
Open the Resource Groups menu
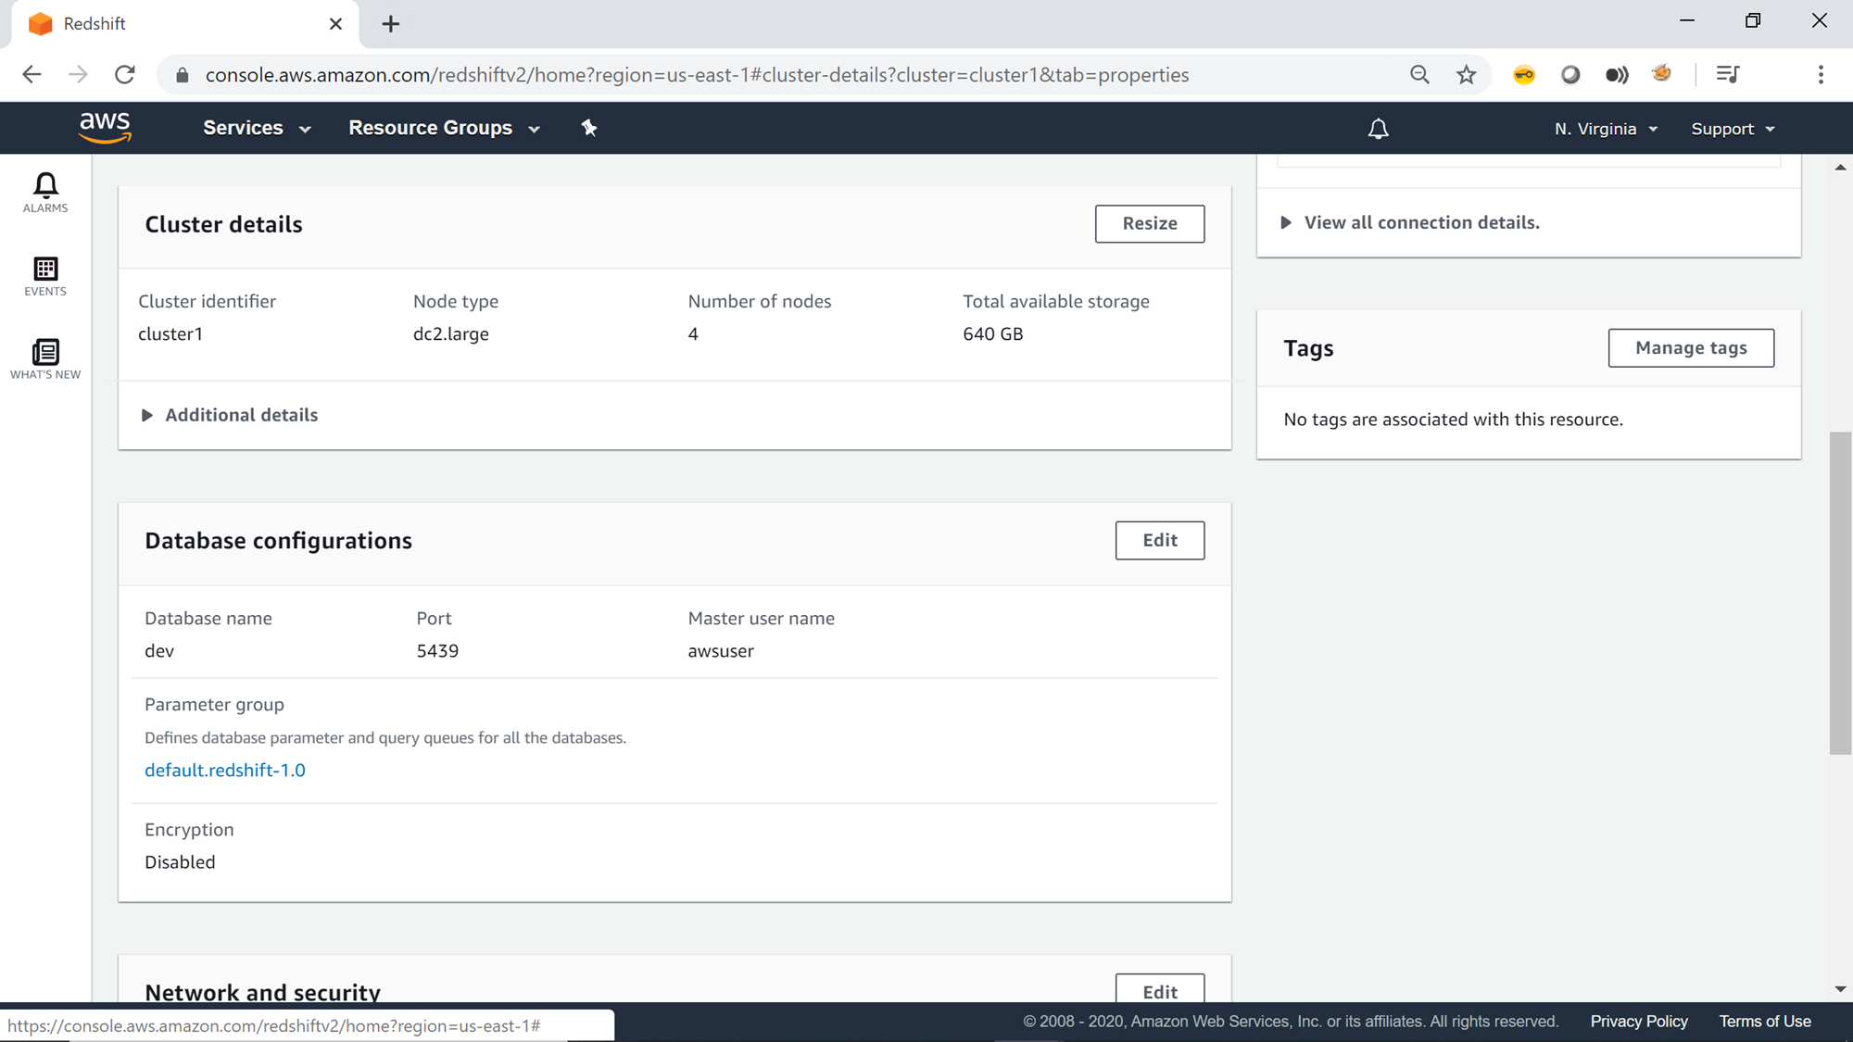click(x=444, y=128)
